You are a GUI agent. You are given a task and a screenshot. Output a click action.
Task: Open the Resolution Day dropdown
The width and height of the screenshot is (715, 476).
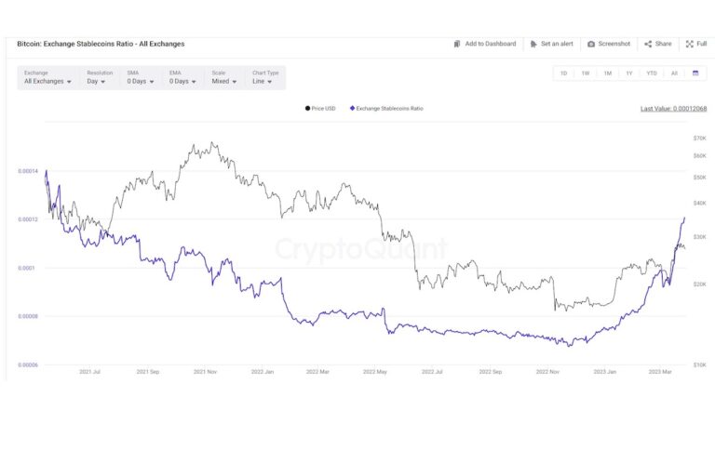[99, 77]
